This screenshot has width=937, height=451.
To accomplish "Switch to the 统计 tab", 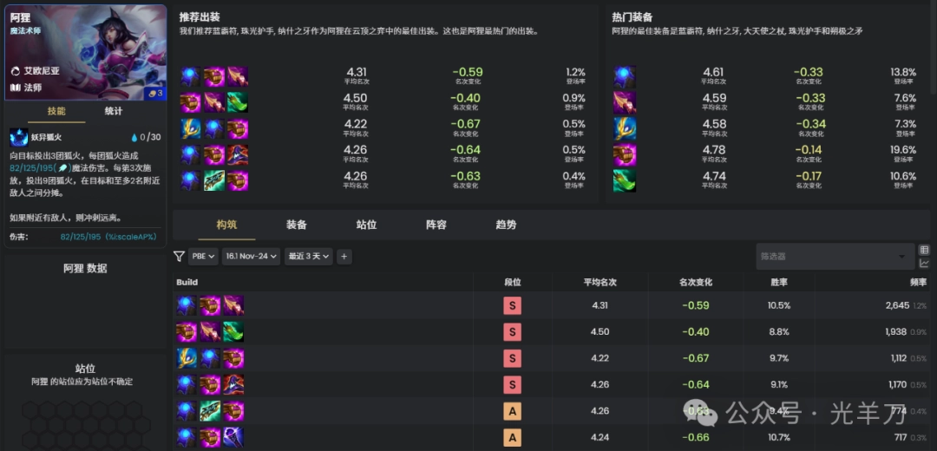I will (114, 111).
